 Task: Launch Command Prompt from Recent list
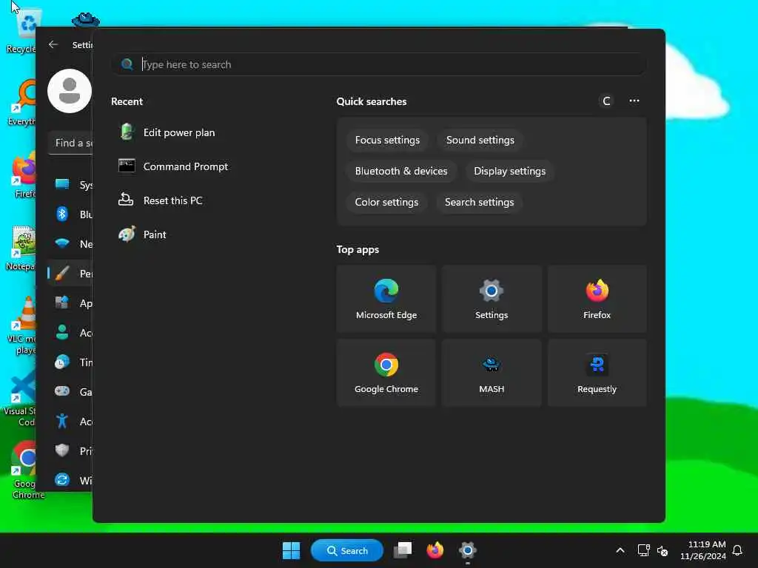click(173, 166)
